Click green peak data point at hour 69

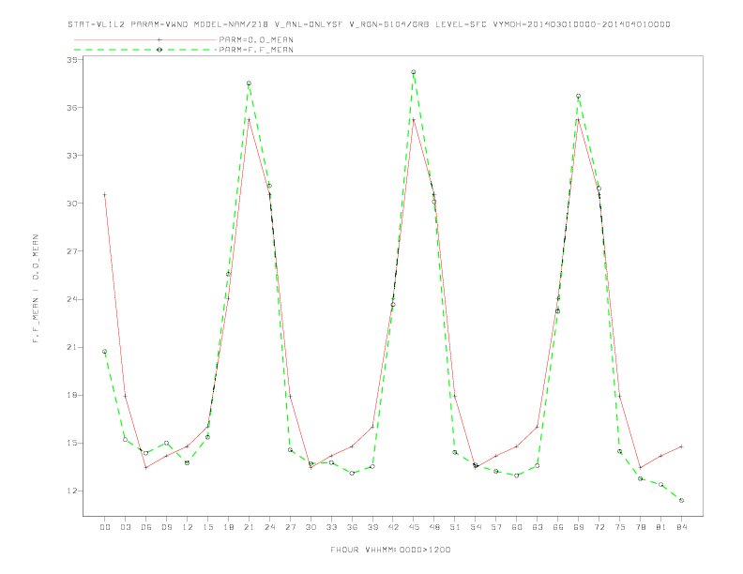579,97
